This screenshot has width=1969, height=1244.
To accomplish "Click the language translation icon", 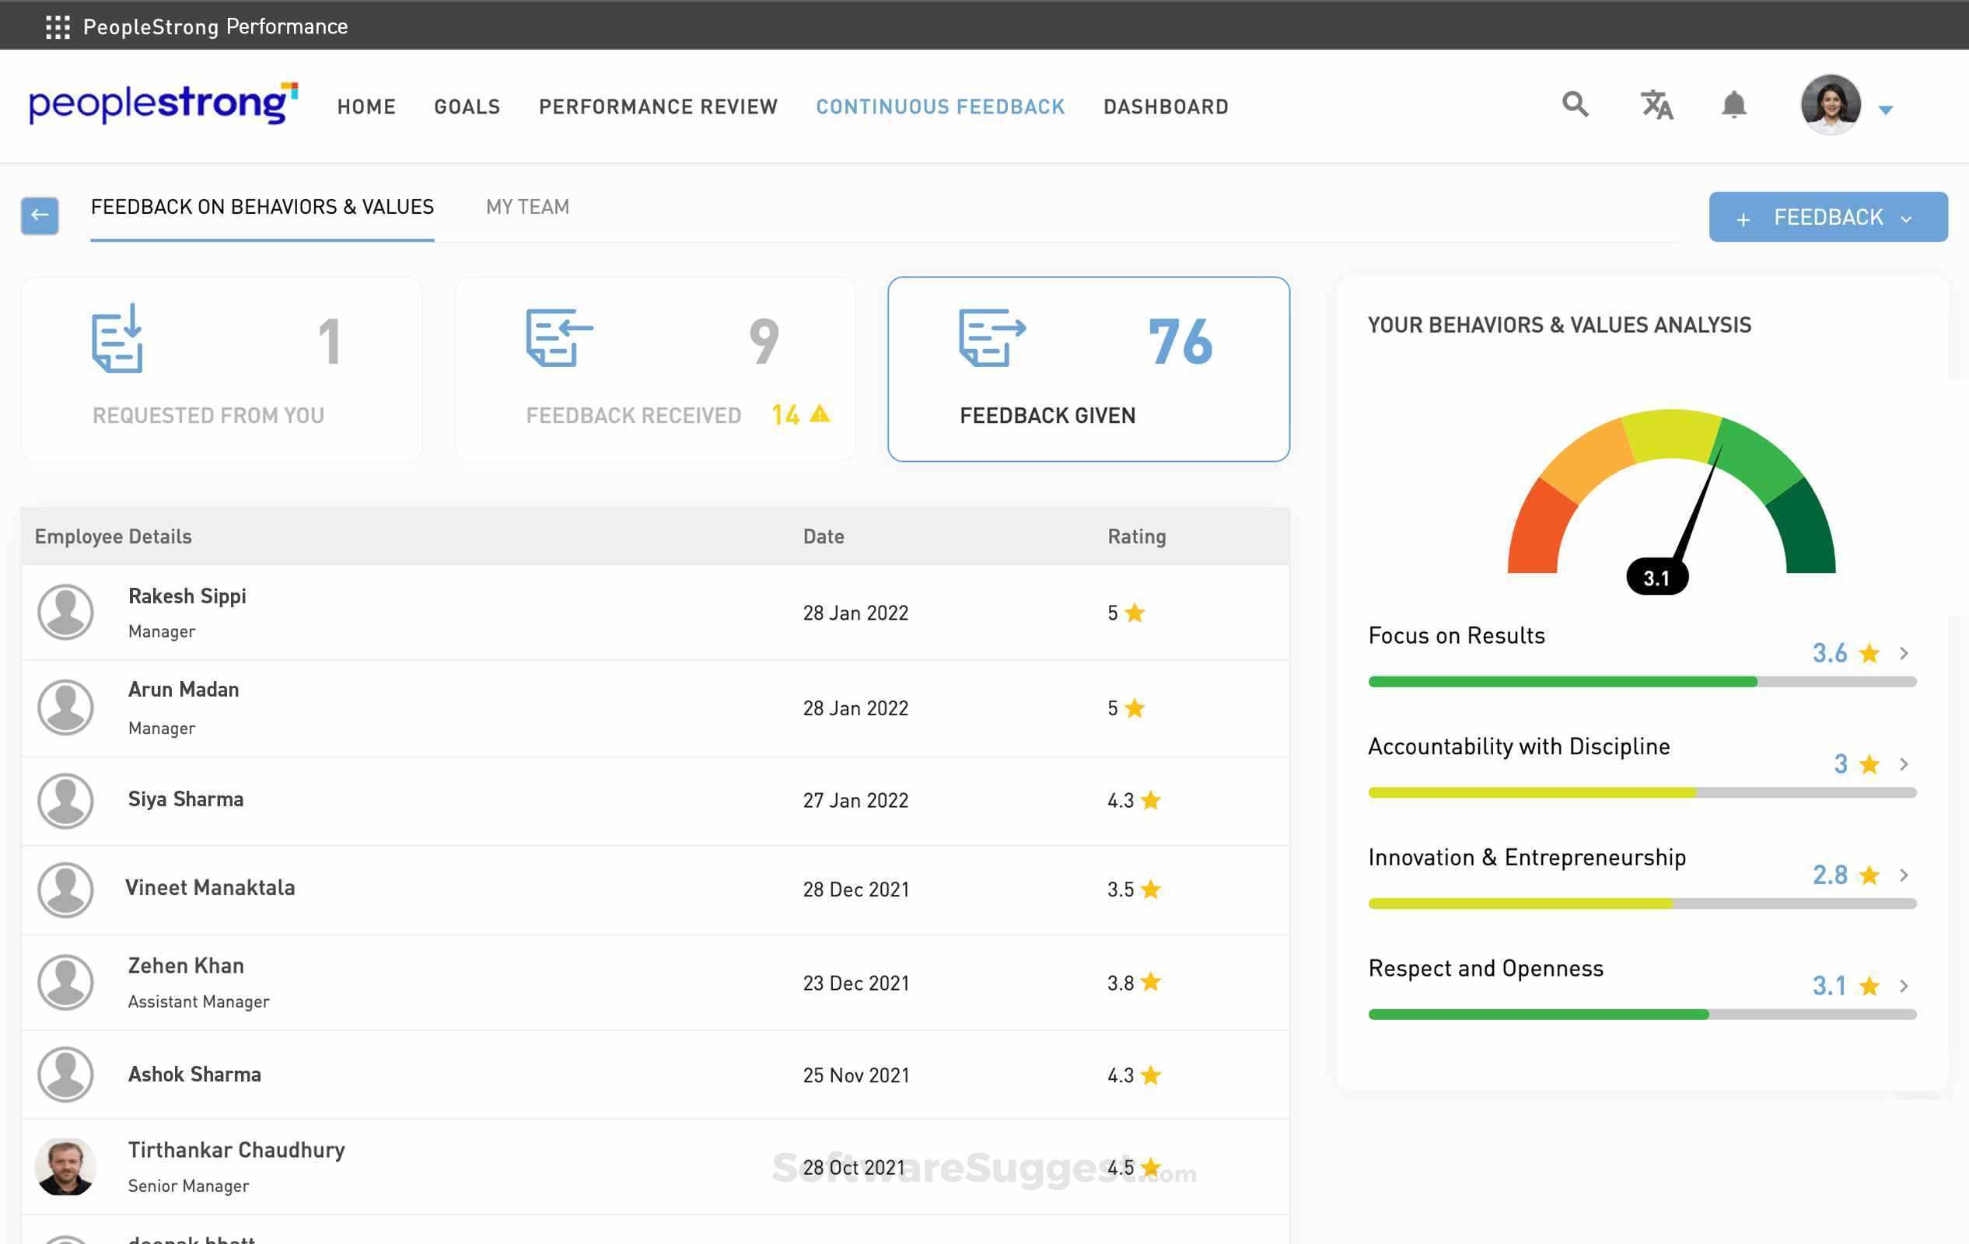I will coord(1658,106).
